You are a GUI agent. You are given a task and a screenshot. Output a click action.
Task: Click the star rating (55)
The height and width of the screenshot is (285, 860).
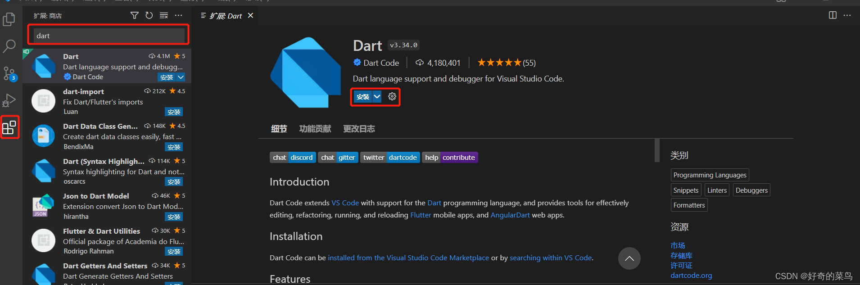[507, 63]
